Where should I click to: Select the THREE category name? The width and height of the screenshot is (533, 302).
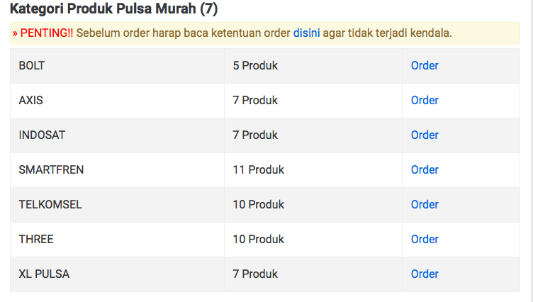[36, 239]
